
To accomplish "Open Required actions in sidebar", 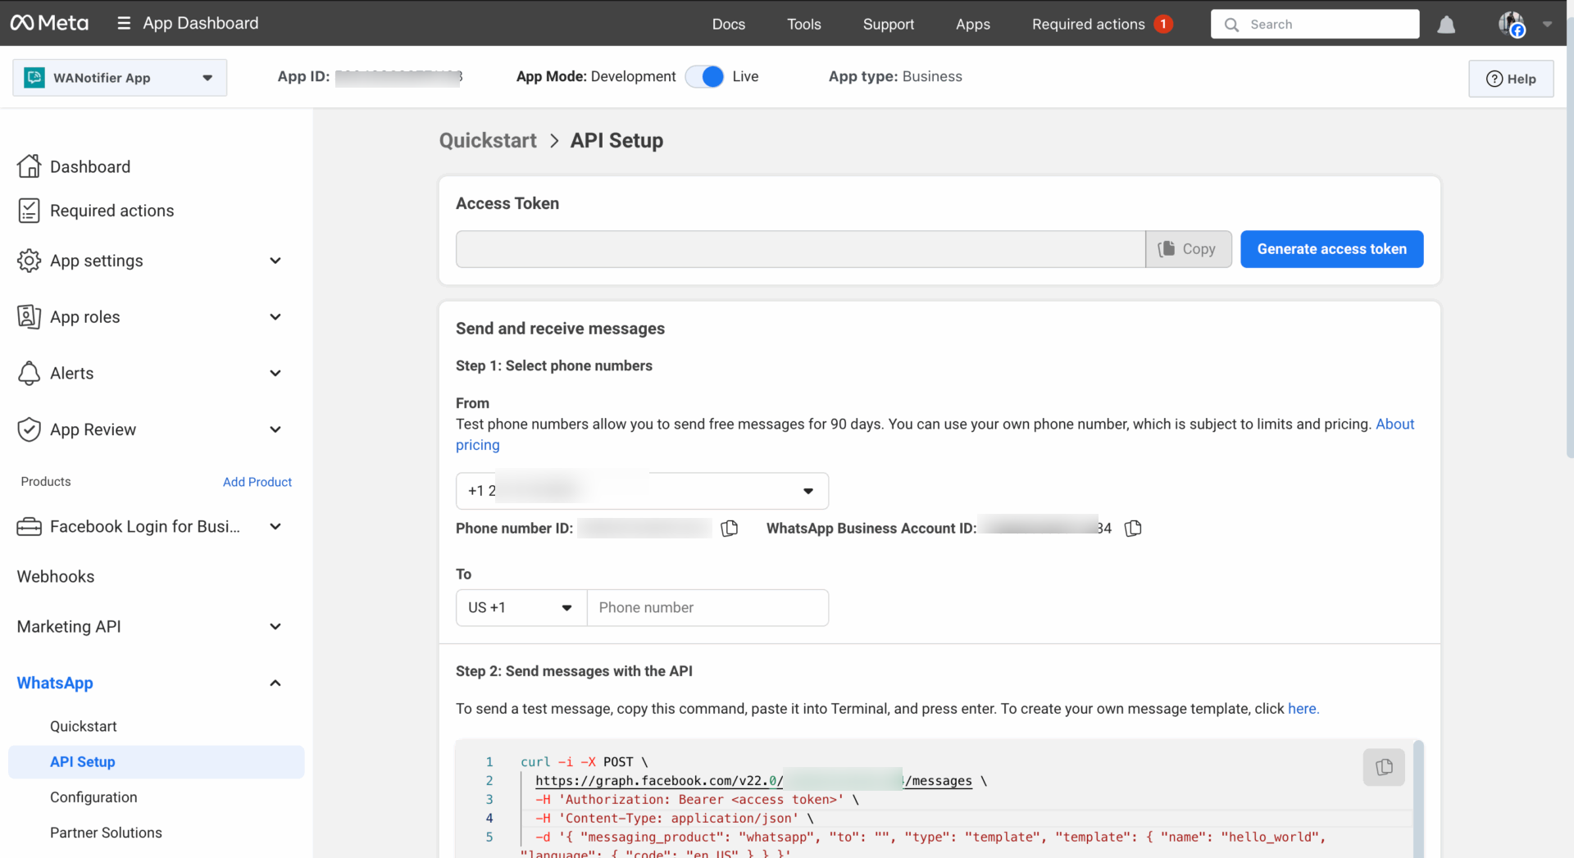I will click(x=112, y=211).
